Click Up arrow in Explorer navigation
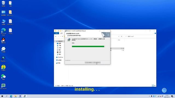 pyautogui.click(x=62, y=36)
